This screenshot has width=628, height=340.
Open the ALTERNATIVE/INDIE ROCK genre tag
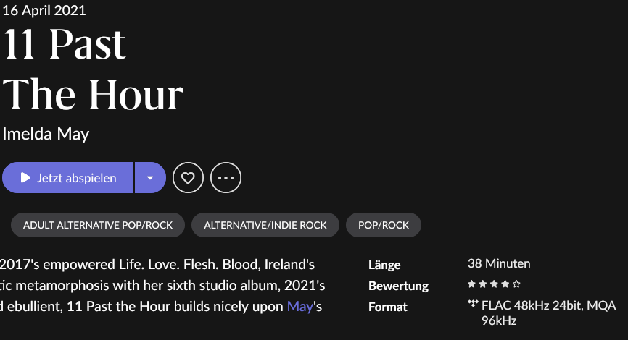(265, 225)
